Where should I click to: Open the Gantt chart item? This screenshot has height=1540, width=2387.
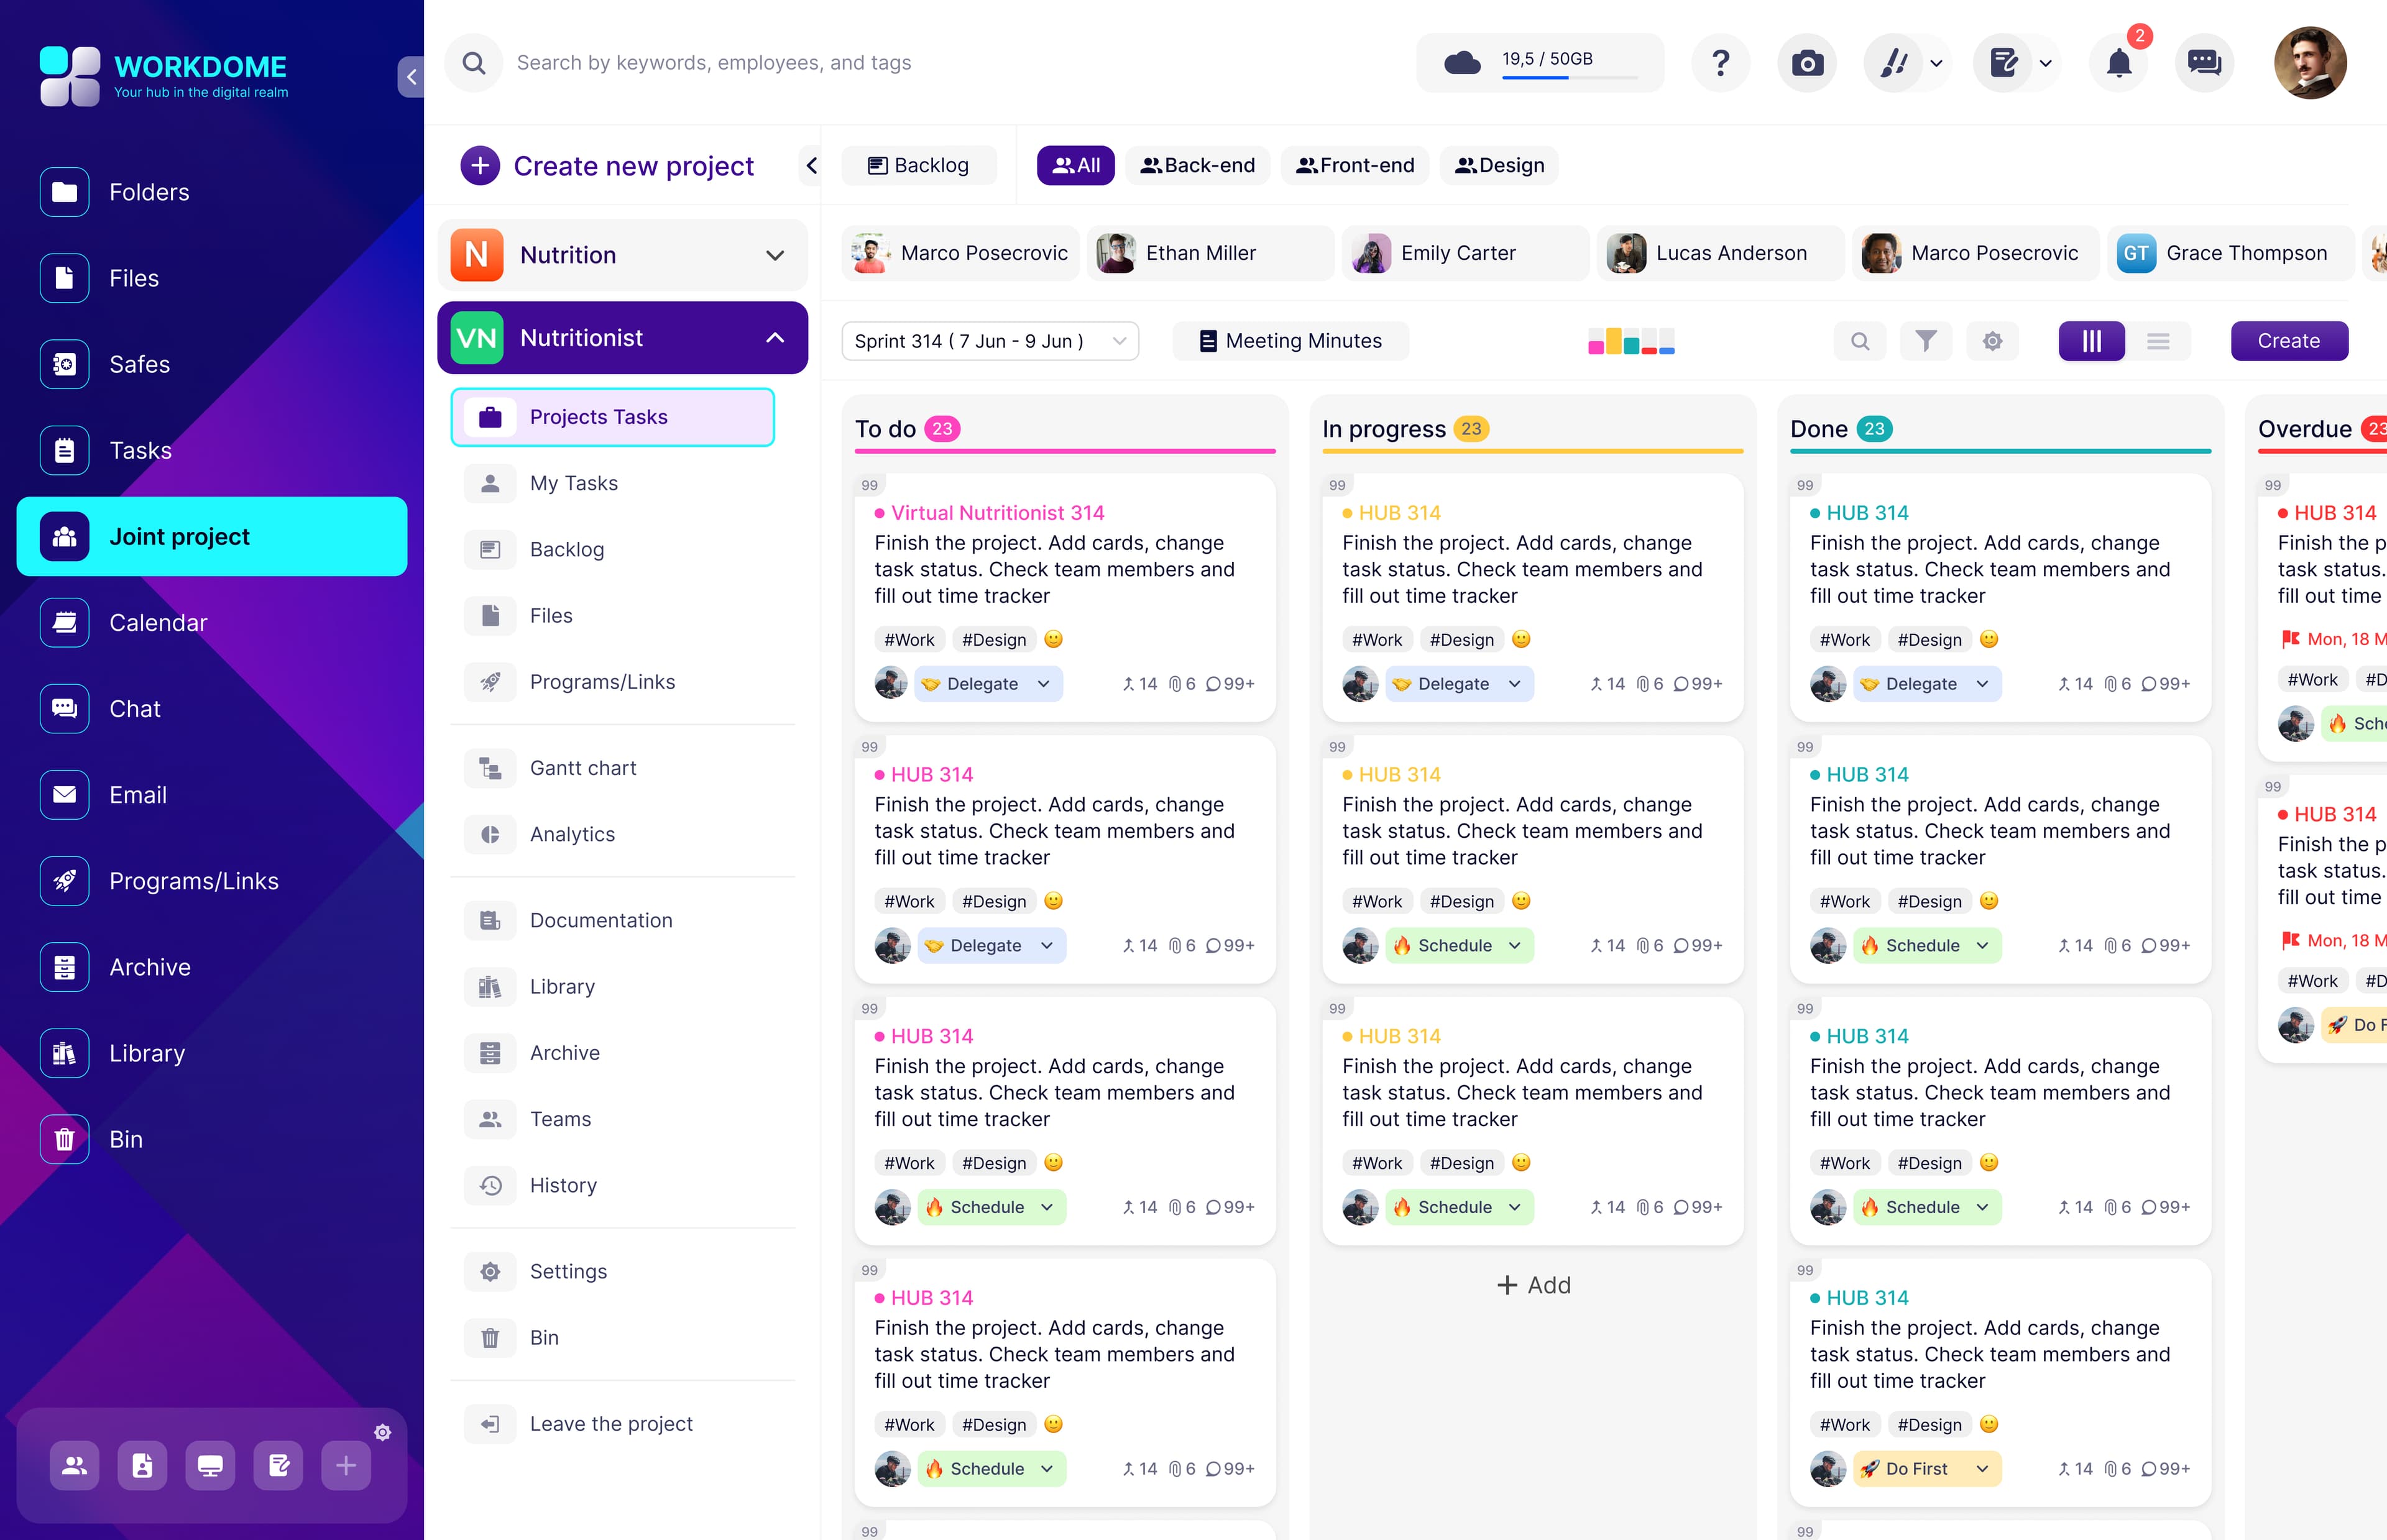582,768
